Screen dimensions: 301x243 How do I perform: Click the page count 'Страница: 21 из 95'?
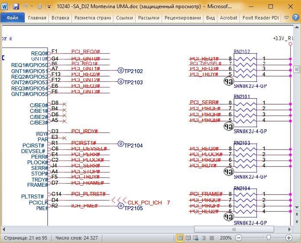(x=26, y=238)
